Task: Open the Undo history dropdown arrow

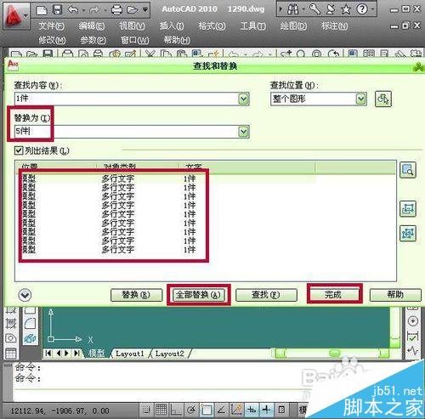Action: tap(83, 10)
